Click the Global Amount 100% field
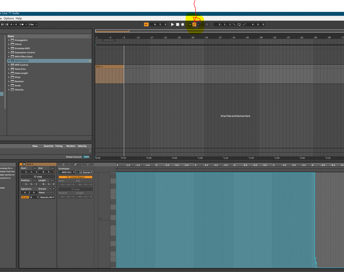 pos(86,157)
